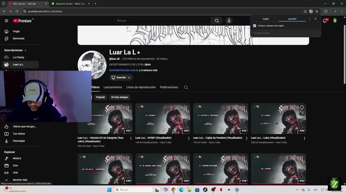Switch to Lanzamientos tab
The image size is (346, 194).
[113, 87]
